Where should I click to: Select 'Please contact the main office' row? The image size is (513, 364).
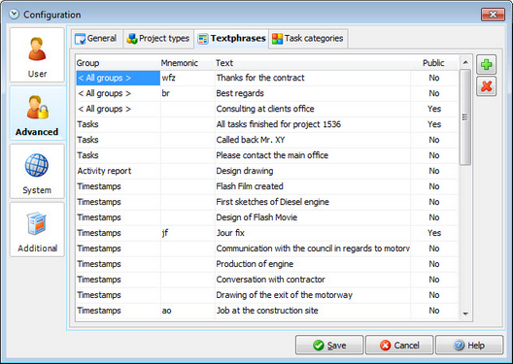(267, 155)
